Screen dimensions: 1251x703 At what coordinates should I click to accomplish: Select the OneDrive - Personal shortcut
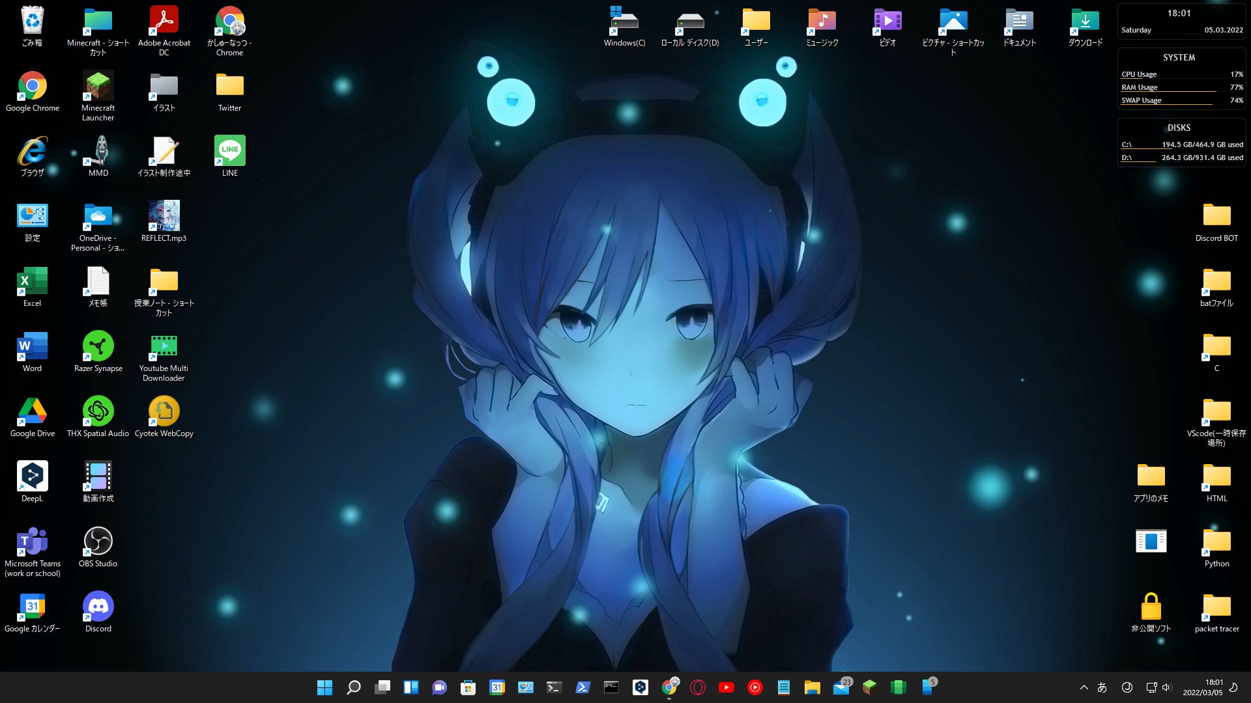(x=98, y=226)
